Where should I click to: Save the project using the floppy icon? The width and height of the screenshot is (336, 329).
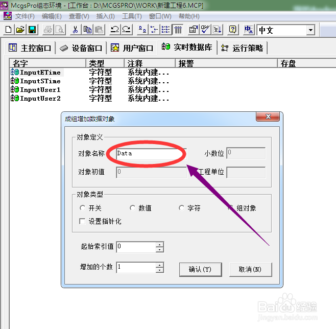click(32, 30)
